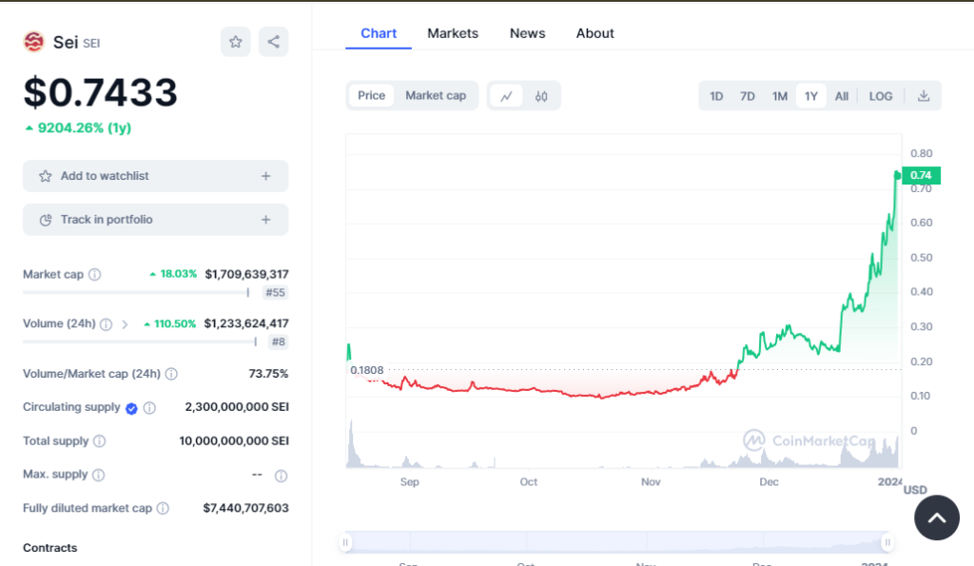Click the Market cap info icon
Screen dimensions: 974x566
(94, 275)
